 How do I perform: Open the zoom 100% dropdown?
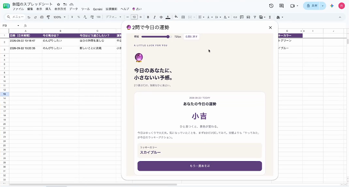point(59,17)
